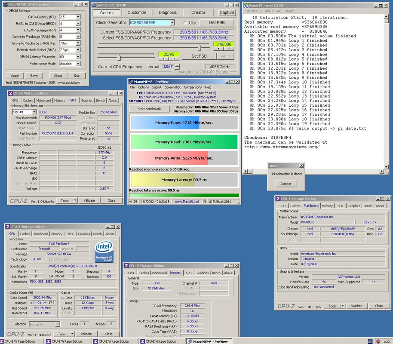Click Start benchmark in MaxxMEM²
Viewport: 393px width, 344px height.
point(149,109)
